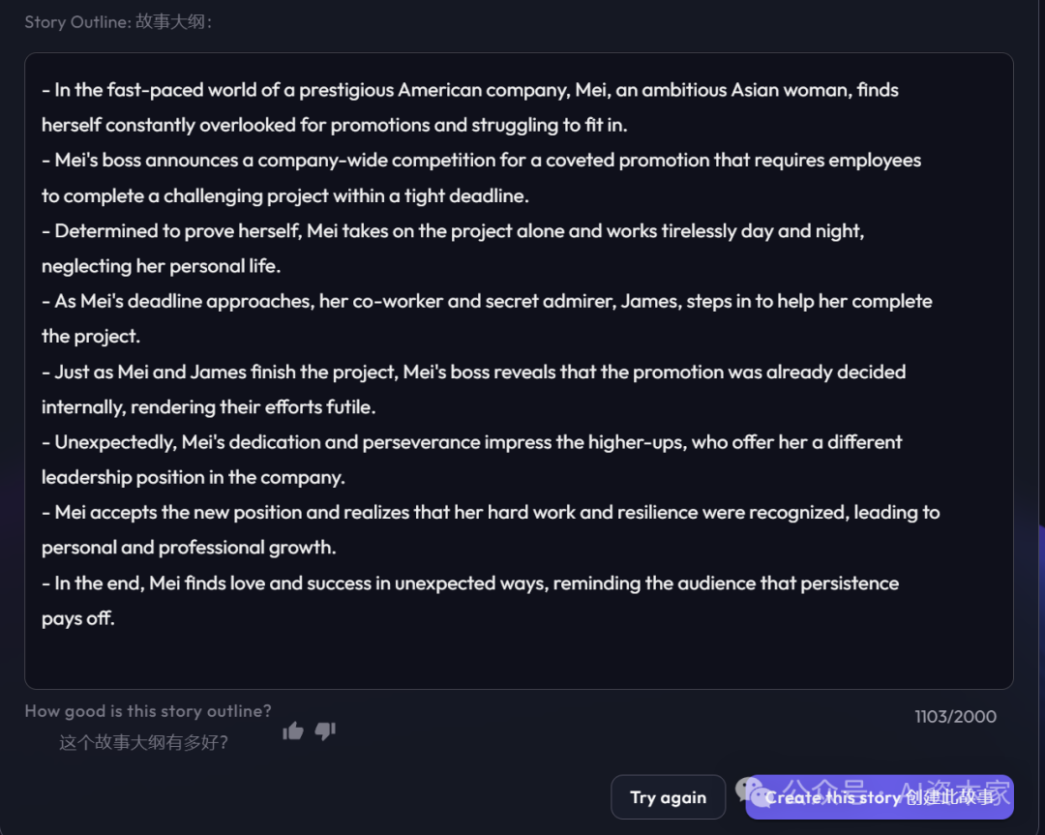This screenshot has width=1045, height=835.
Task: Click the 1103/2000 character counter
Action: click(955, 717)
